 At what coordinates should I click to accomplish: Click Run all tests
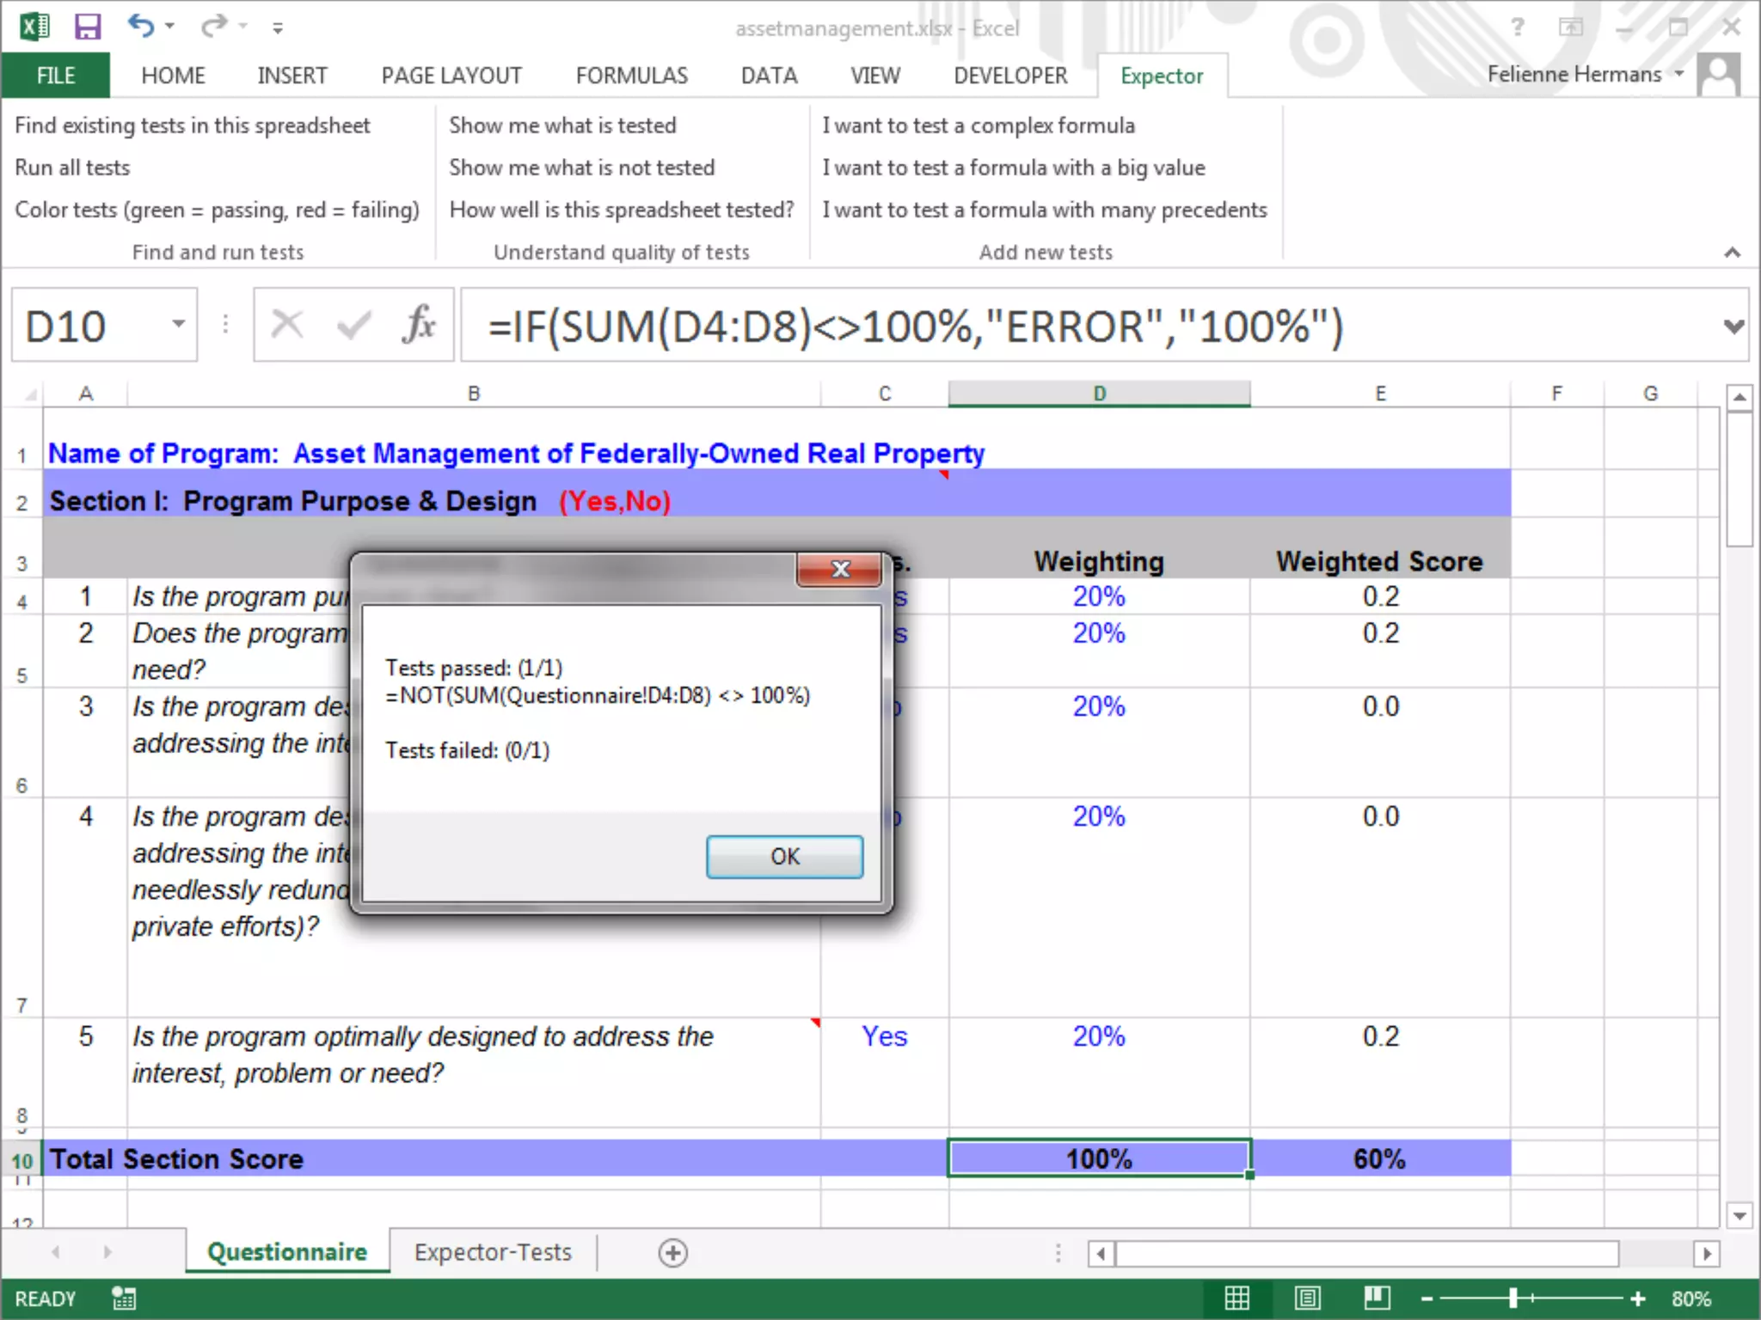[x=72, y=168]
